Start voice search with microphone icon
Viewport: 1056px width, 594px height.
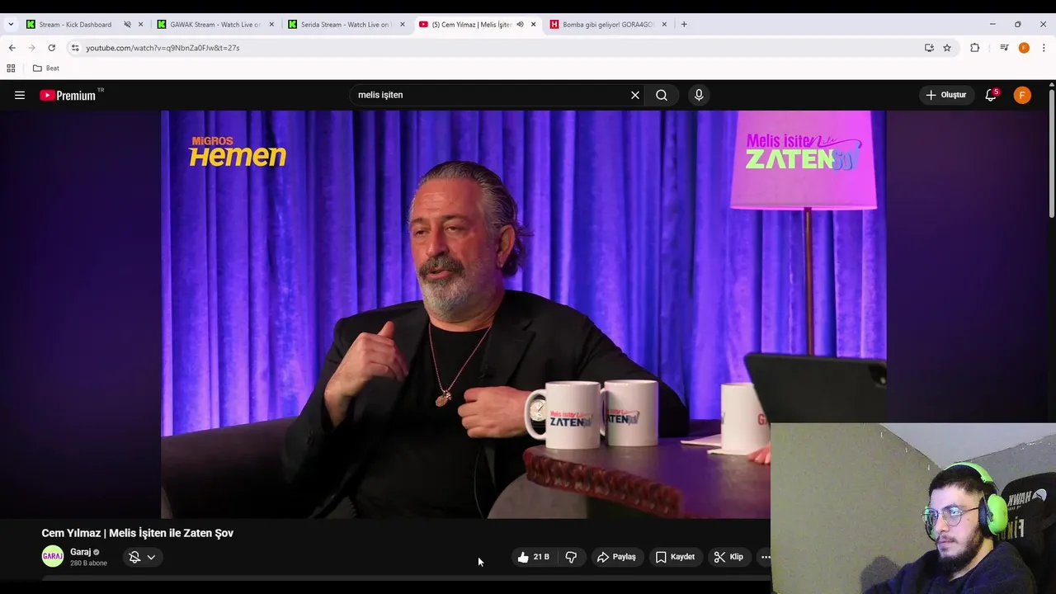(x=699, y=95)
